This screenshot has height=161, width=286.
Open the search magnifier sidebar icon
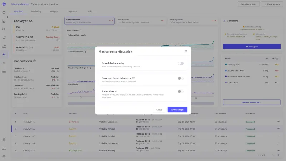pyautogui.click(x=4, y=29)
